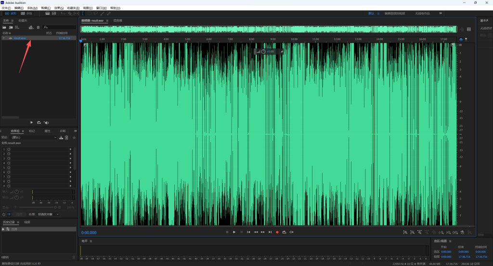
Task: Toggle loop playback in editor transport
Action: coord(284,232)
